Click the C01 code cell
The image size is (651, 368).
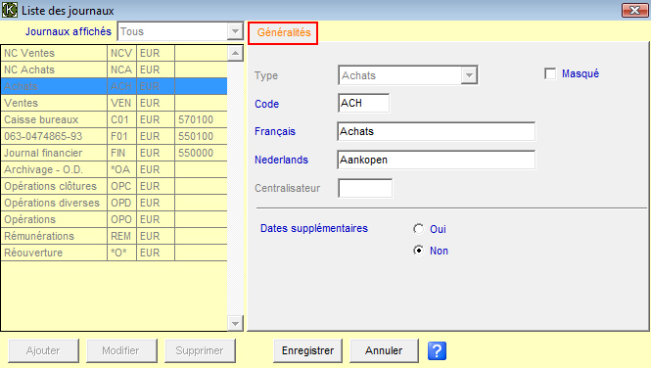(121, 119)
